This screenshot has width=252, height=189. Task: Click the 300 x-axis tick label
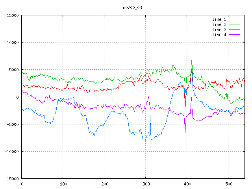click(145, 184)
